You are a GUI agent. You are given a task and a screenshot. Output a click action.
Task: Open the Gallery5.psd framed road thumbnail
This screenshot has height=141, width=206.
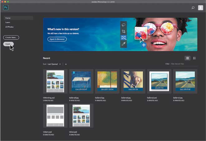159,81
